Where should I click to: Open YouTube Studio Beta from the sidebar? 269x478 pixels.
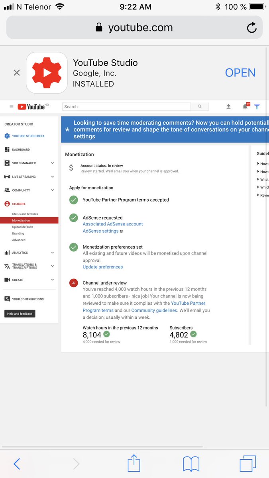tap(28, 136)
